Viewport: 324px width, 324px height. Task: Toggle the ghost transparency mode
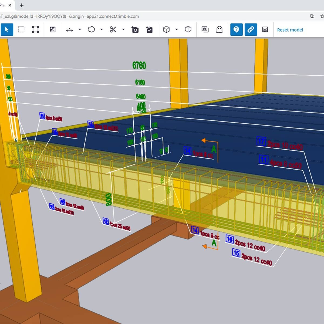click(219, 29)
